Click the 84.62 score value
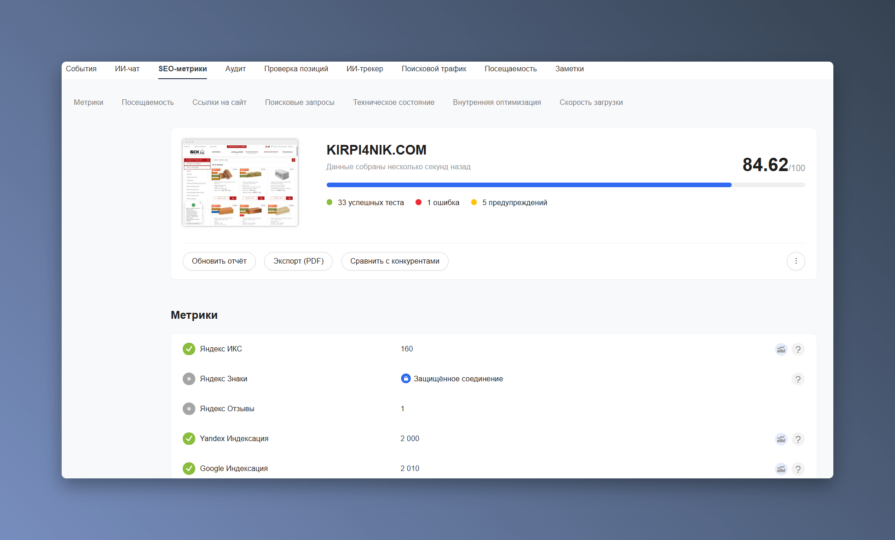 pos(765,165)
